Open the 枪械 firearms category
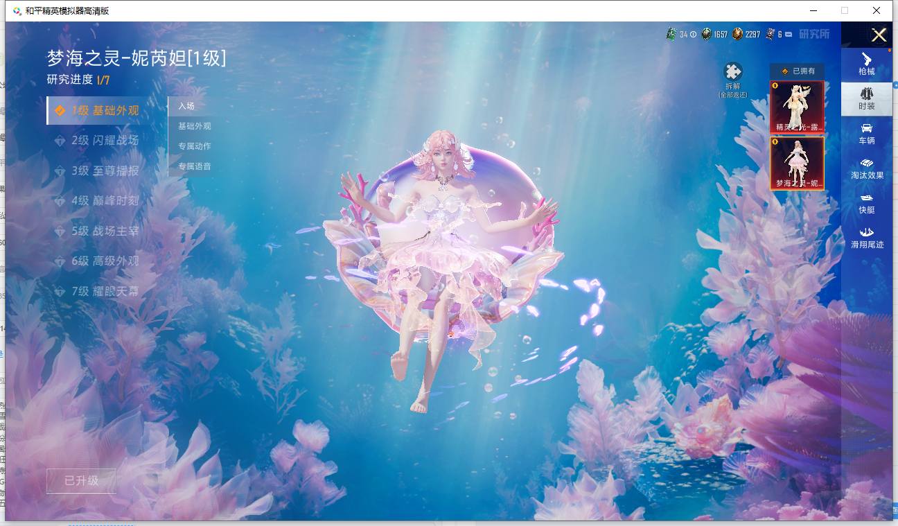The width and height of the screenshot is (898, 526). click(x=867, y=64)
